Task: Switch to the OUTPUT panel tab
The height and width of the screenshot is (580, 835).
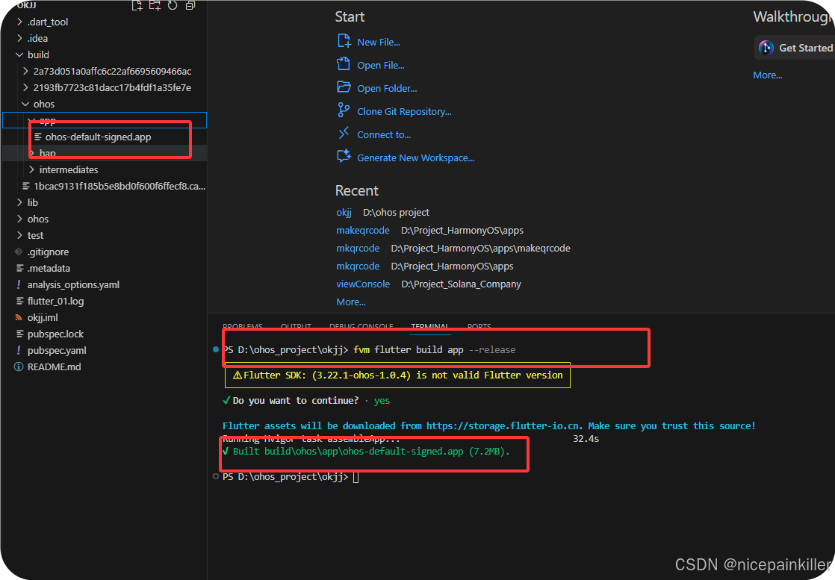Action: coord(296,326)
